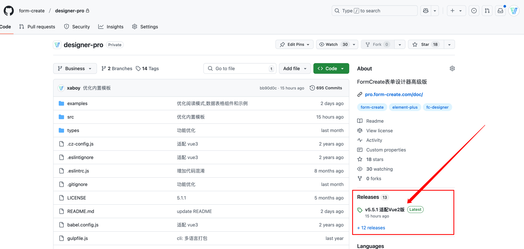Open designer-pro breadcrumb link

(70, 11)
